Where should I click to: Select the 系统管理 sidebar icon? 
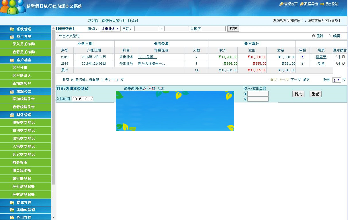[11, 29]
